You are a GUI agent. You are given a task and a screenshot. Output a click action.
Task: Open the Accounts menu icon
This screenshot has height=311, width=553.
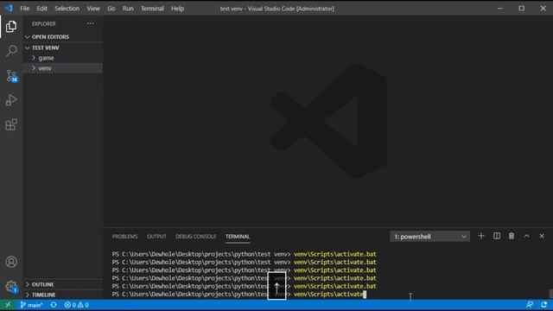(11, 262)
